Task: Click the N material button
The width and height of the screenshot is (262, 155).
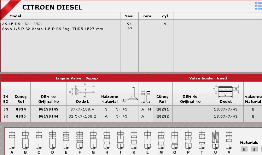Action: click(244, 149)
